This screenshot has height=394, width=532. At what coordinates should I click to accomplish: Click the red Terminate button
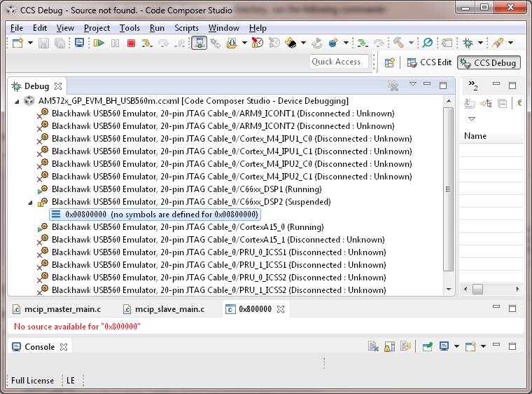pyautogui.click(x=131, y=43)
